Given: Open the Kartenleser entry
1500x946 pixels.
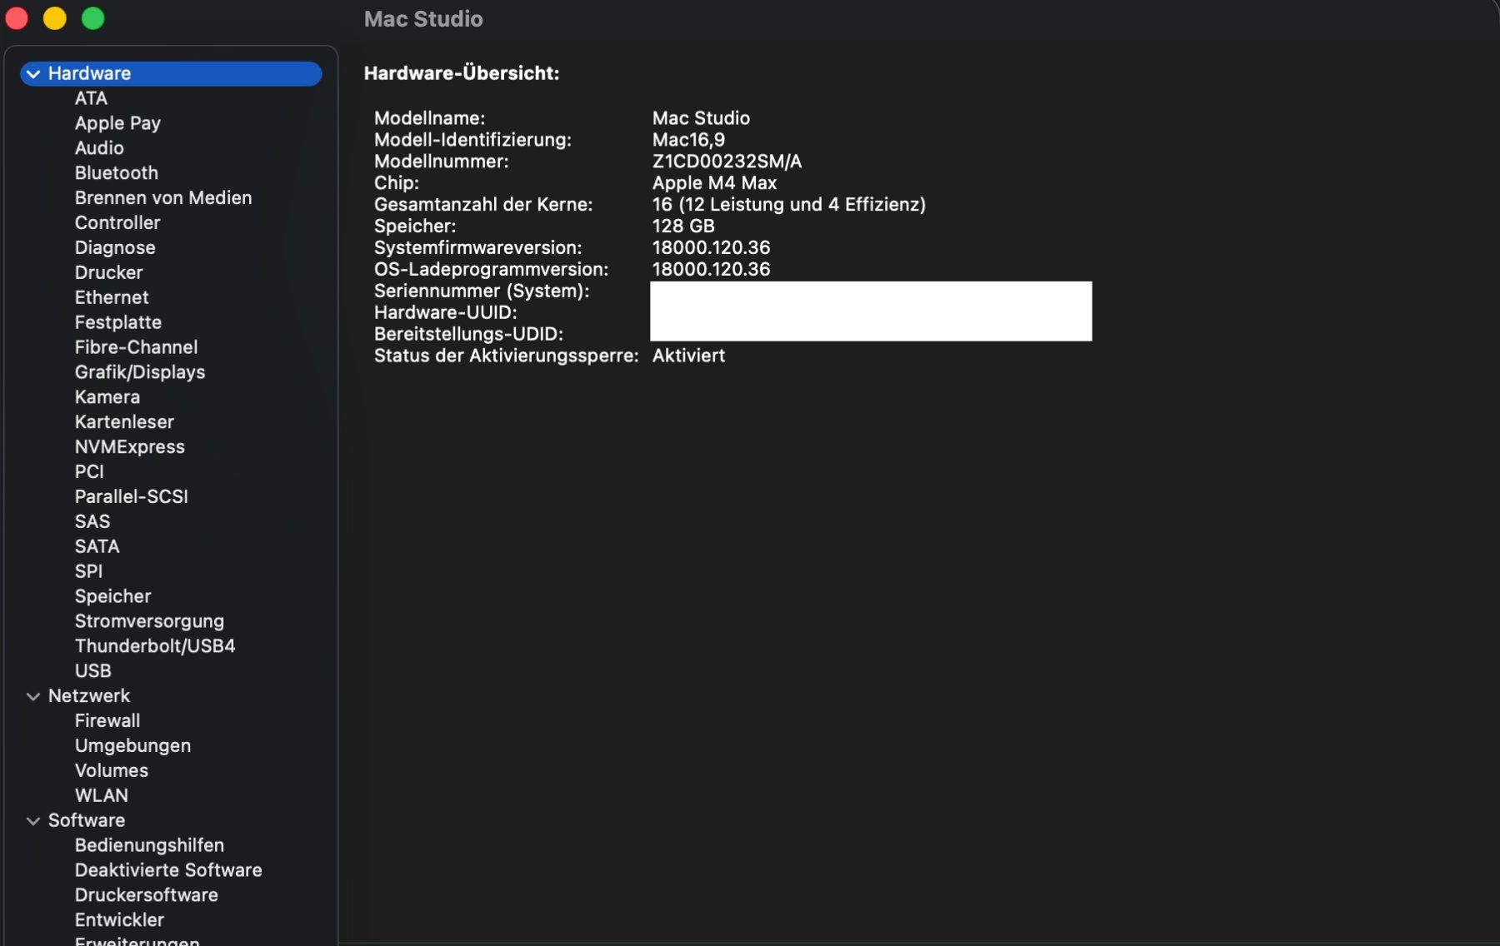Looking at the screenshot, I should coord(125,422).
